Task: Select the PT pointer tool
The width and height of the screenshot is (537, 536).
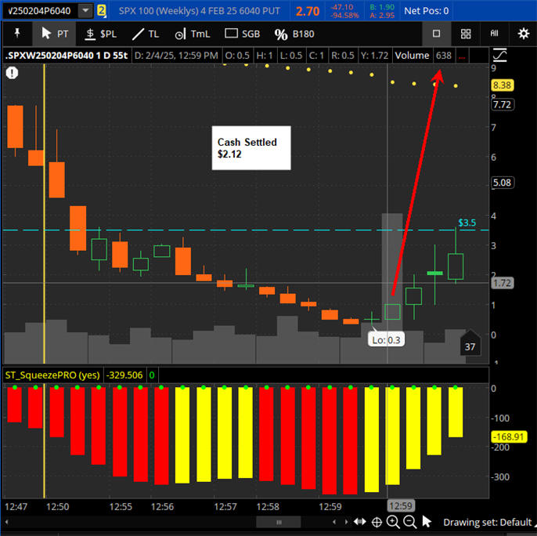Action: 55,34
